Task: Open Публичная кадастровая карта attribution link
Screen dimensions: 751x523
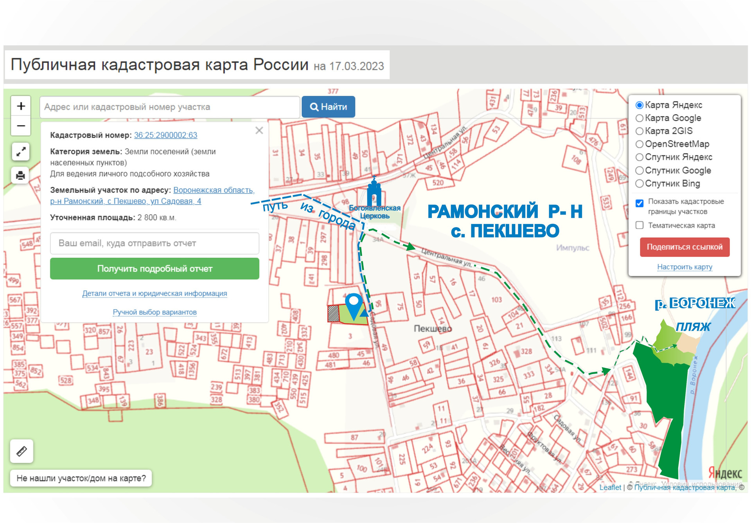Action: (685, 487)
